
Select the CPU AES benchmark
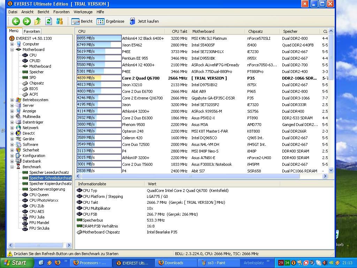pos(37,211)
